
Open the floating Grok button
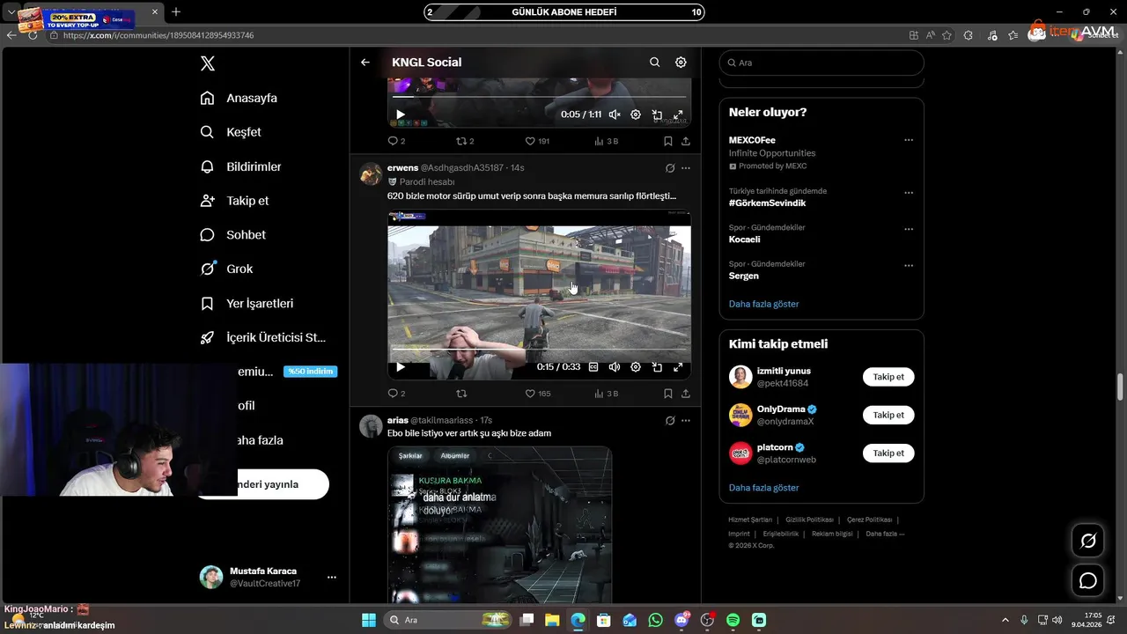[x=1088, y=541]
